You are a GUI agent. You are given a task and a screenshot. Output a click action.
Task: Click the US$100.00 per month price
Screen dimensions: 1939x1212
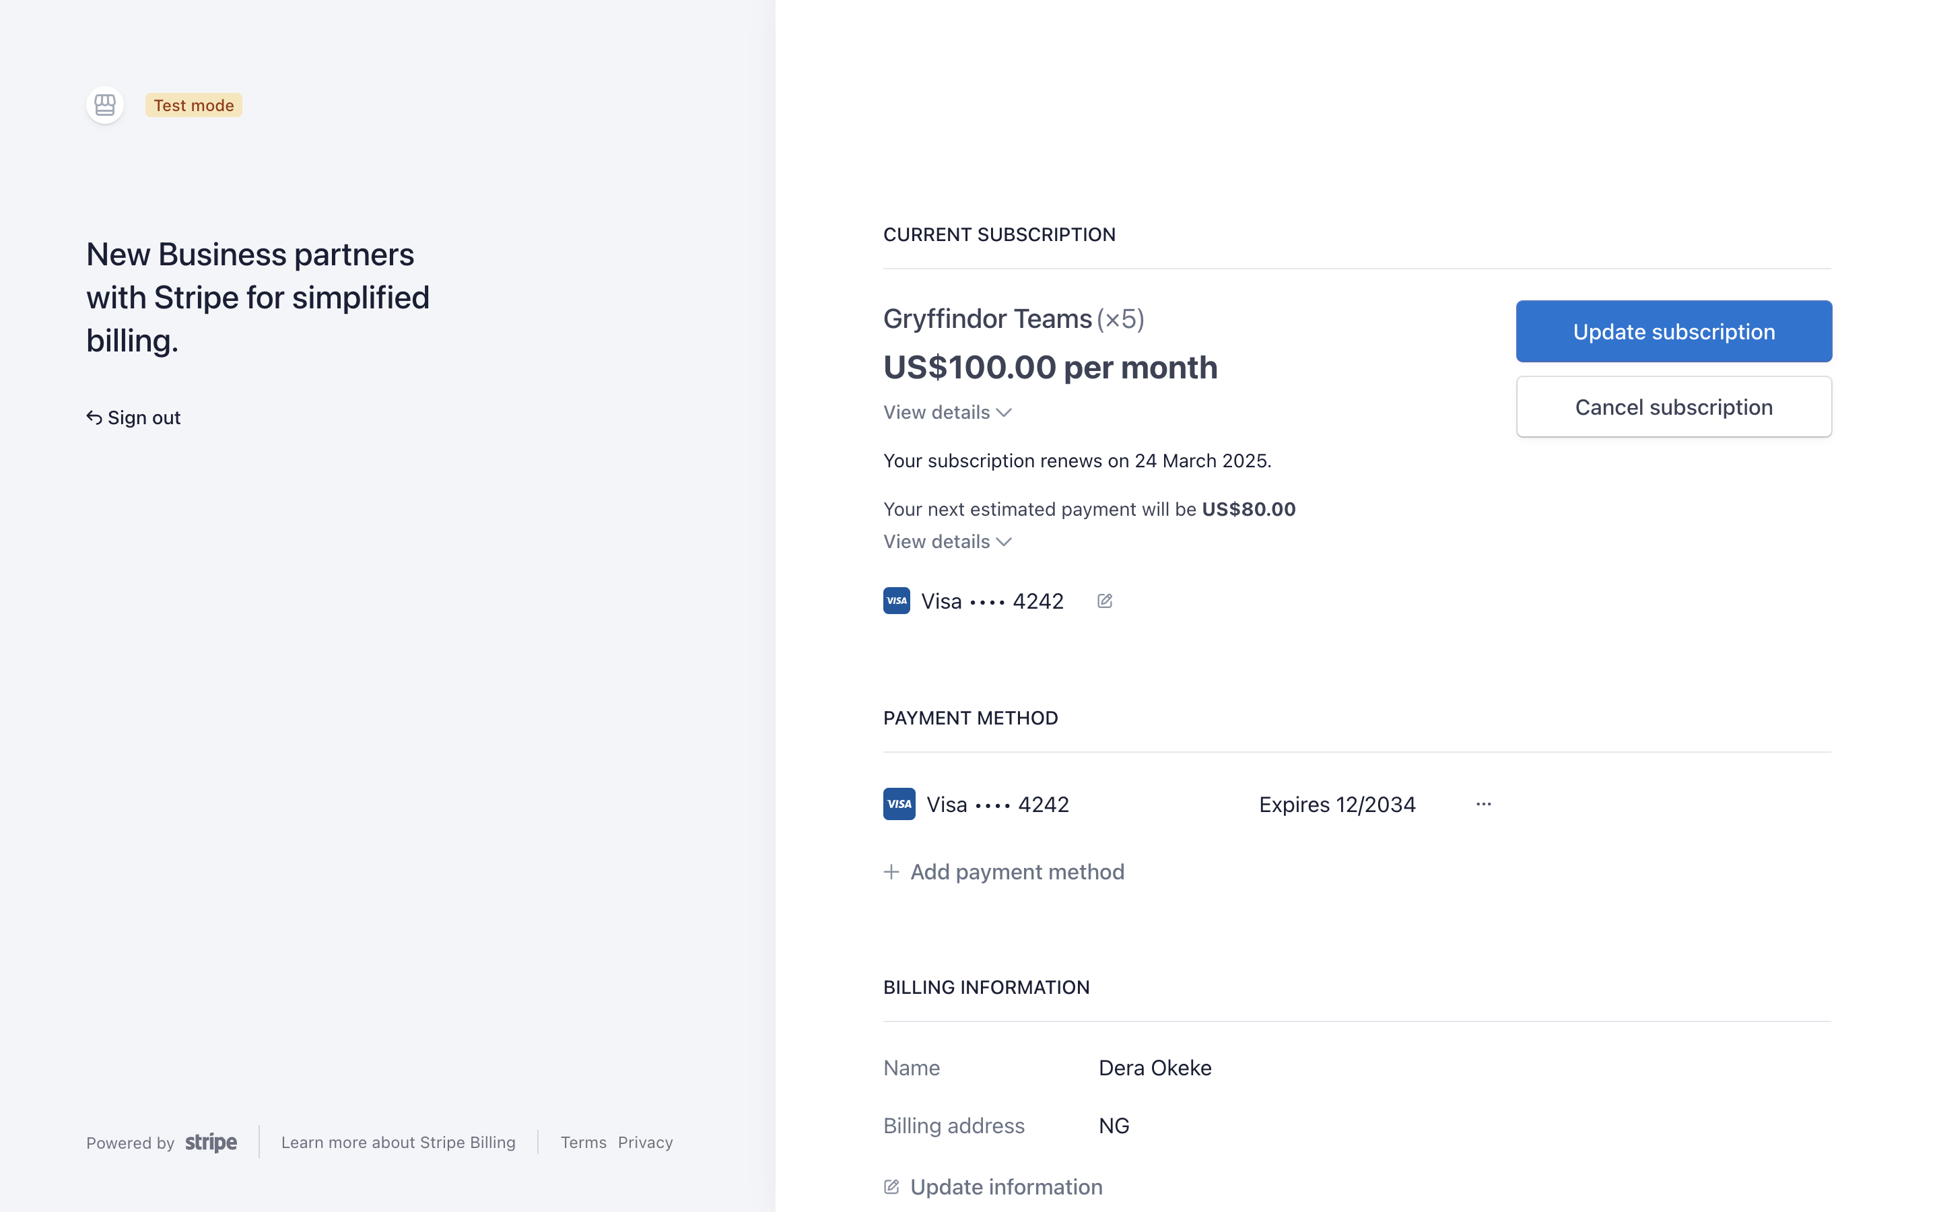click(1050, 368)
